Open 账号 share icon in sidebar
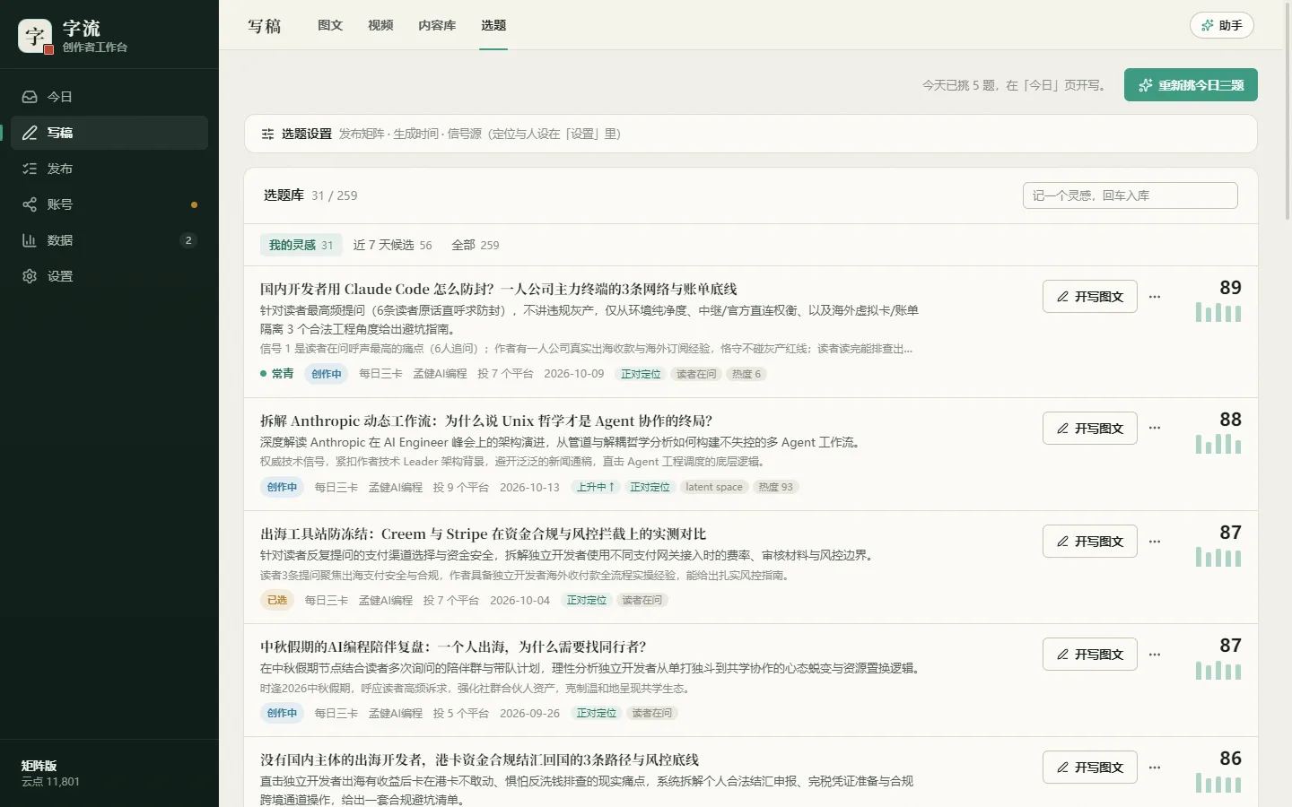 (30, 204)
